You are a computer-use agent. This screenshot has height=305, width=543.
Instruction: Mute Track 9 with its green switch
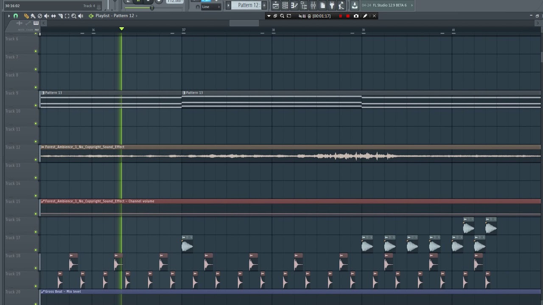[x=36, y=105]
